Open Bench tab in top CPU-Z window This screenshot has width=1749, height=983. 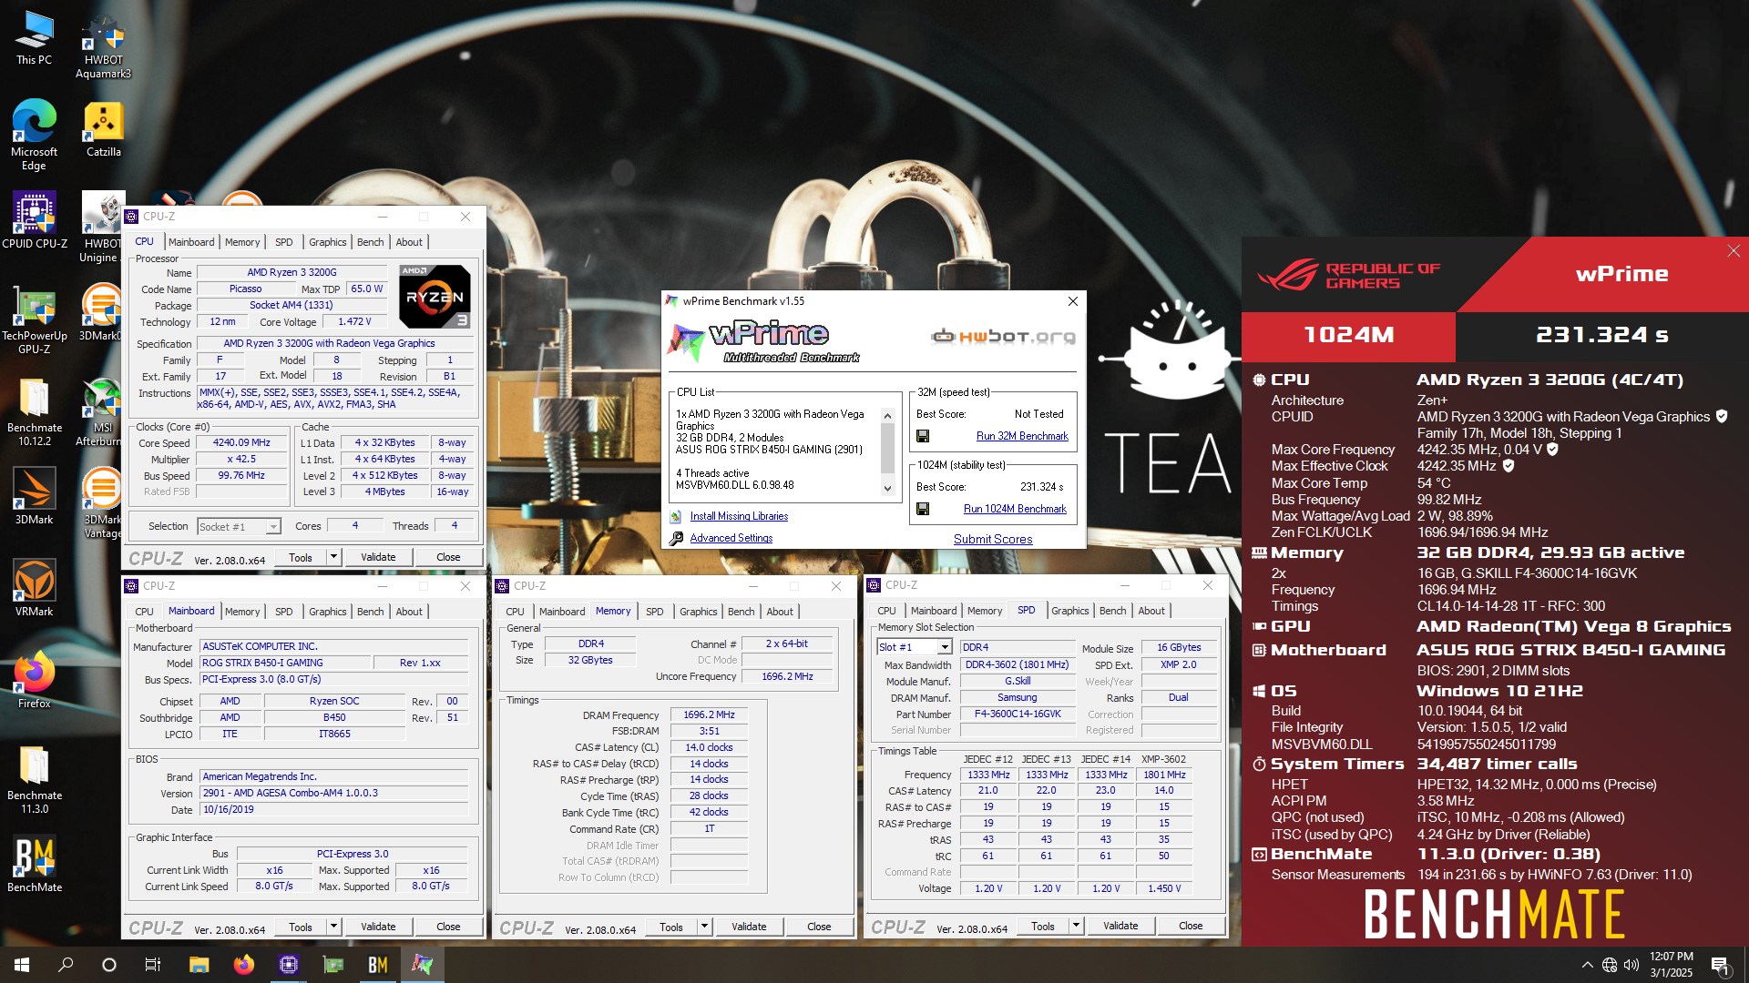370,242
